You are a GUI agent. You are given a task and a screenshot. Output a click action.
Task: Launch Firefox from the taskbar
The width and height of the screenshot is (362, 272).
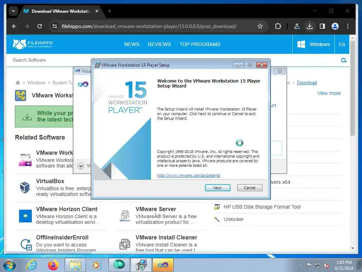point(53,265)
